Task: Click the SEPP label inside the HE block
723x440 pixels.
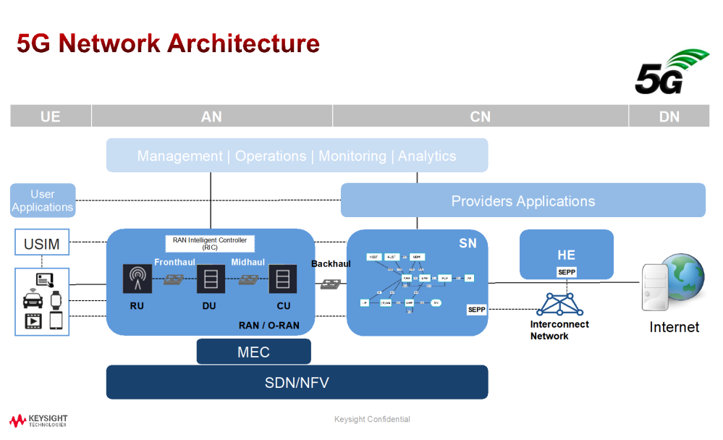Action: (x=567, y=272)
